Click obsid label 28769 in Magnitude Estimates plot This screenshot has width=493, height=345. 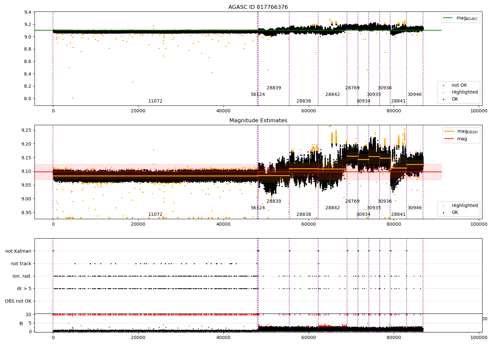click(352, 201)
